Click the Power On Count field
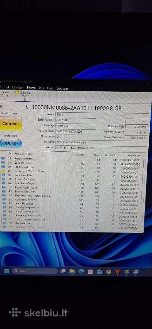Screen dimensions: 152x329 136,132
